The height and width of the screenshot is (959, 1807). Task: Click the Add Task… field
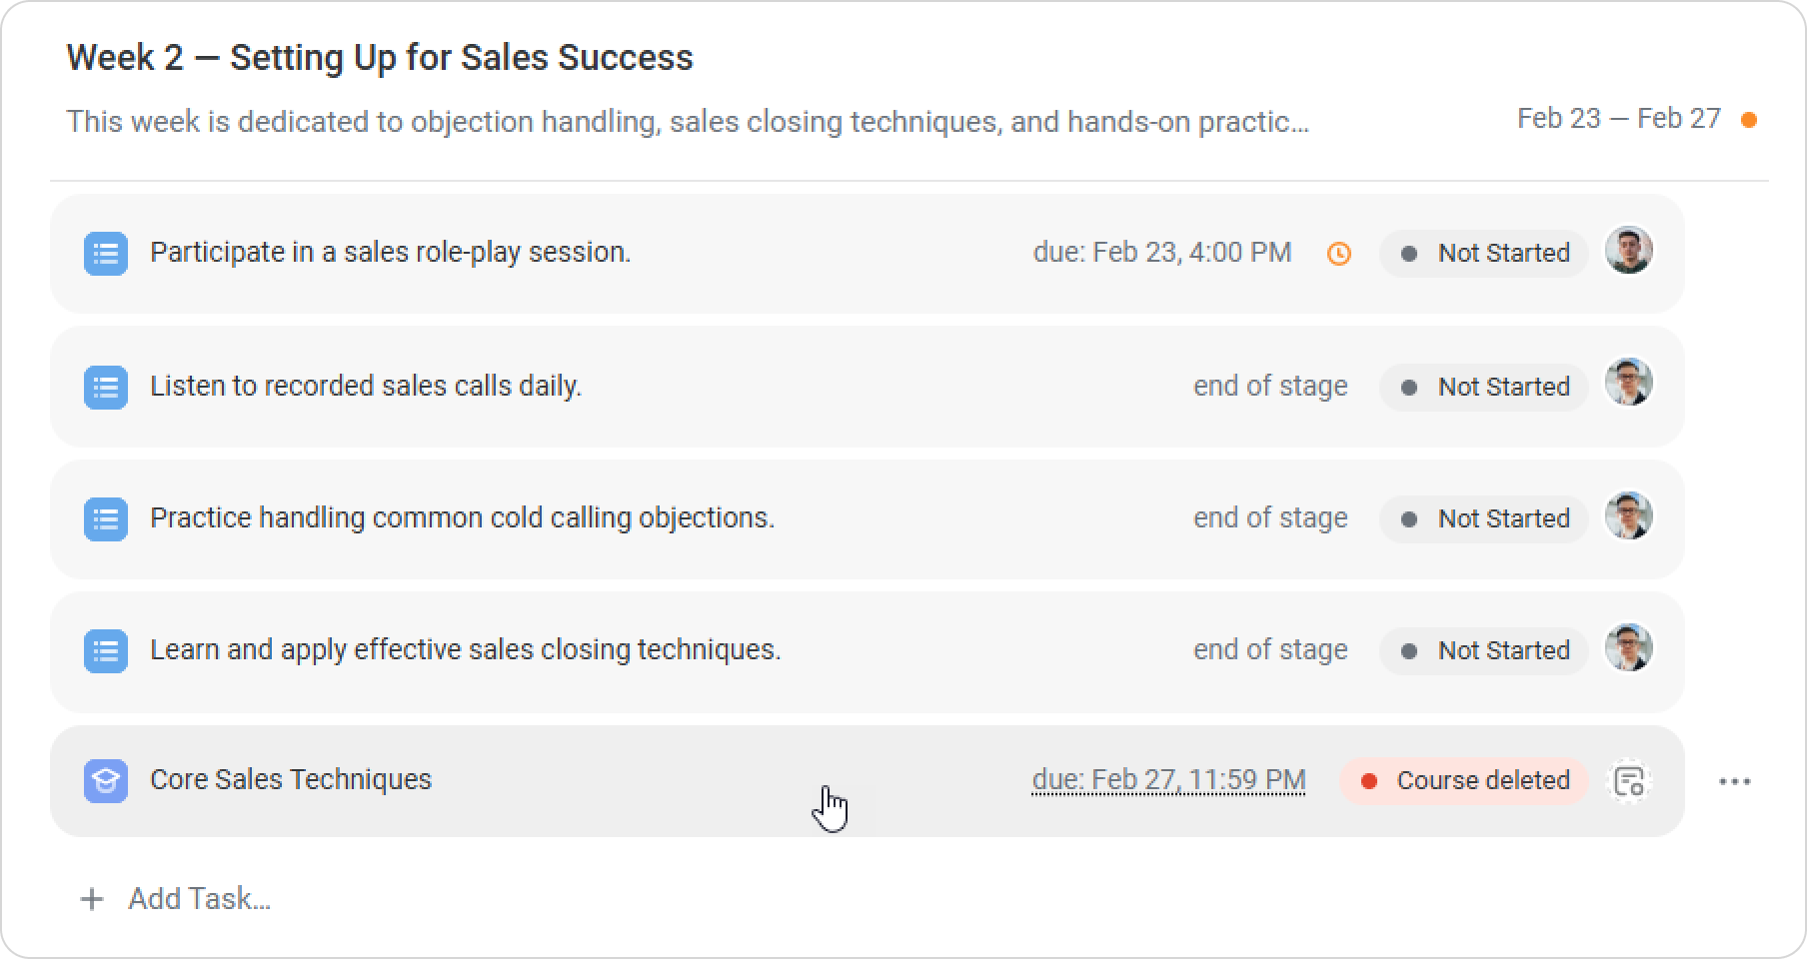pos(200,899)
